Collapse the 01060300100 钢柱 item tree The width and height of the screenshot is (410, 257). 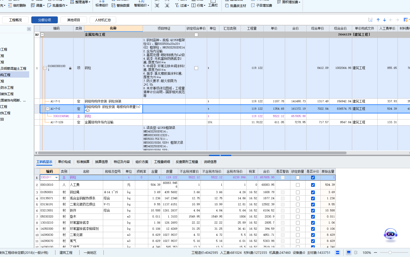tap(45, 68)
